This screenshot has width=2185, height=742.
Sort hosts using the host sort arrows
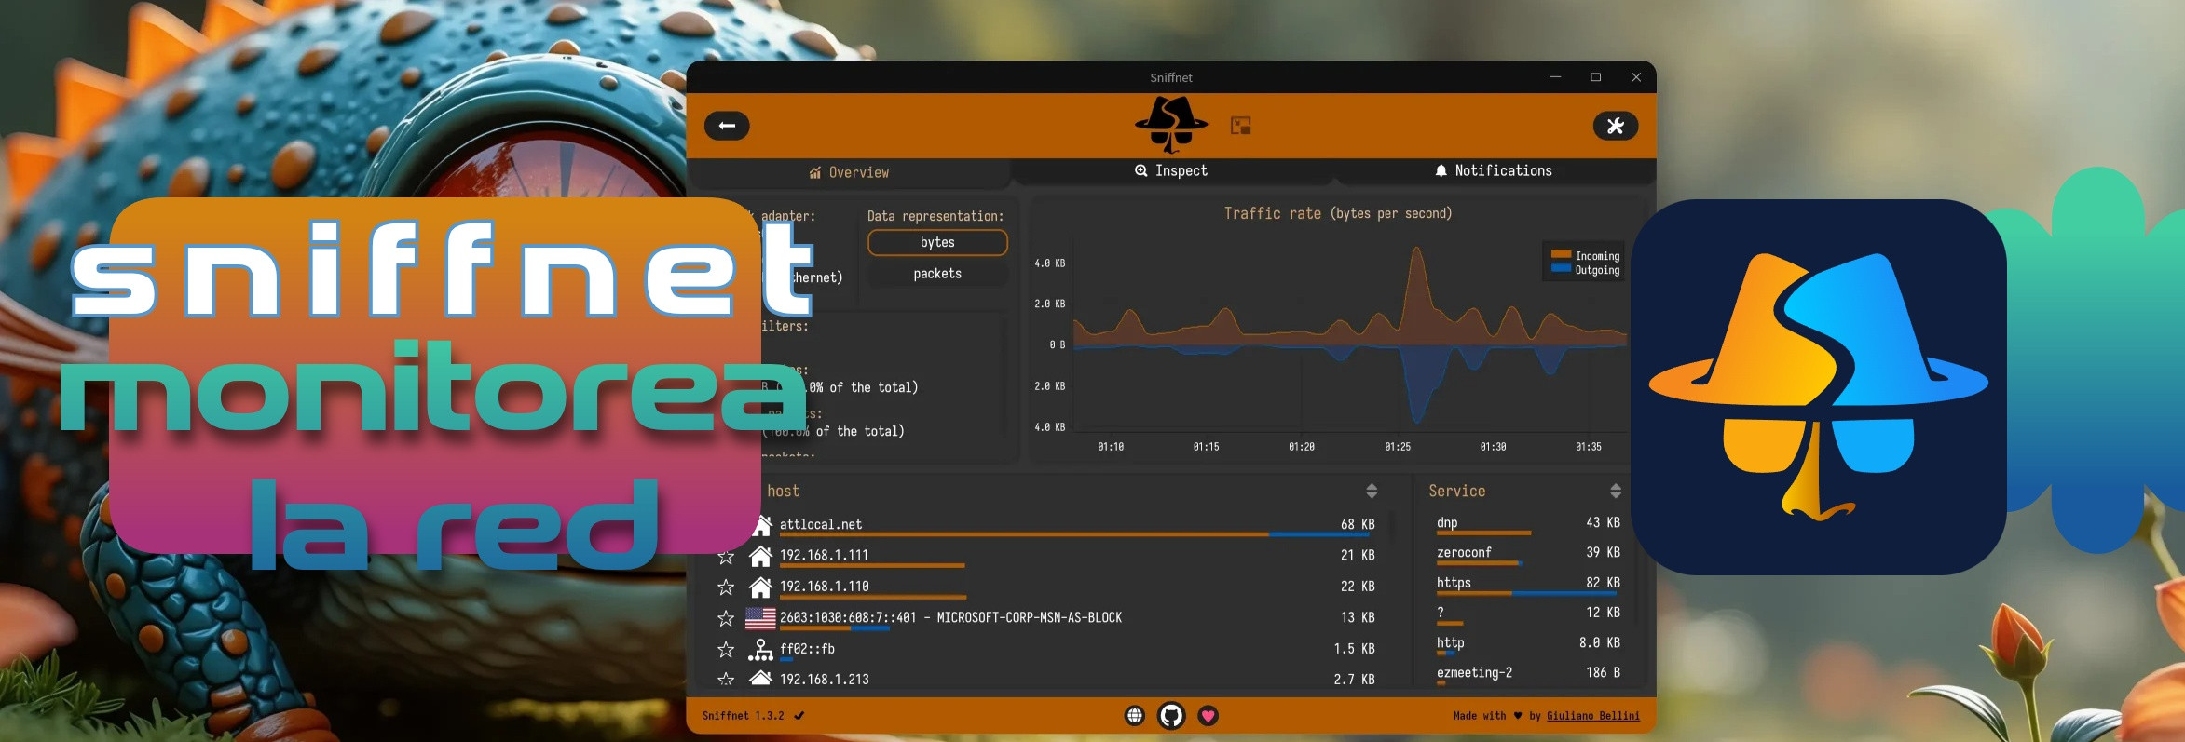click(1372, 491)
